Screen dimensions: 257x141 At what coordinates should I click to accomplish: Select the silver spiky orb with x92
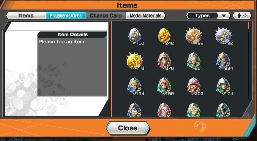223,36
